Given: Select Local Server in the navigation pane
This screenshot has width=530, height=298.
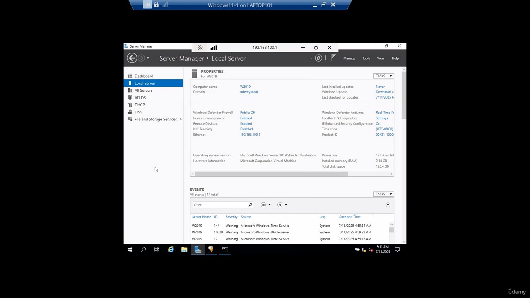Looking at the screenshot, I should click(x=153, y=83).
